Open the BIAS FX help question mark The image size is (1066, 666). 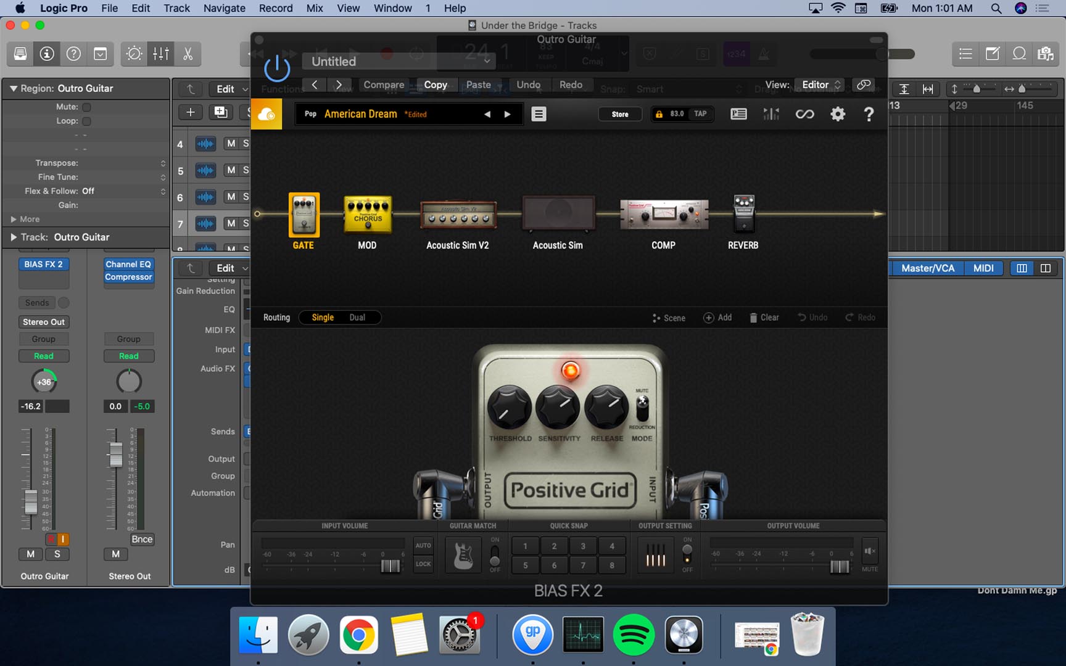point(869,114)
